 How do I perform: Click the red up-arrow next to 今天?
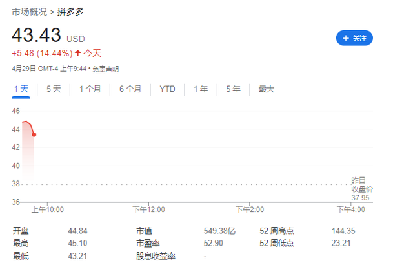click(77, 53)
